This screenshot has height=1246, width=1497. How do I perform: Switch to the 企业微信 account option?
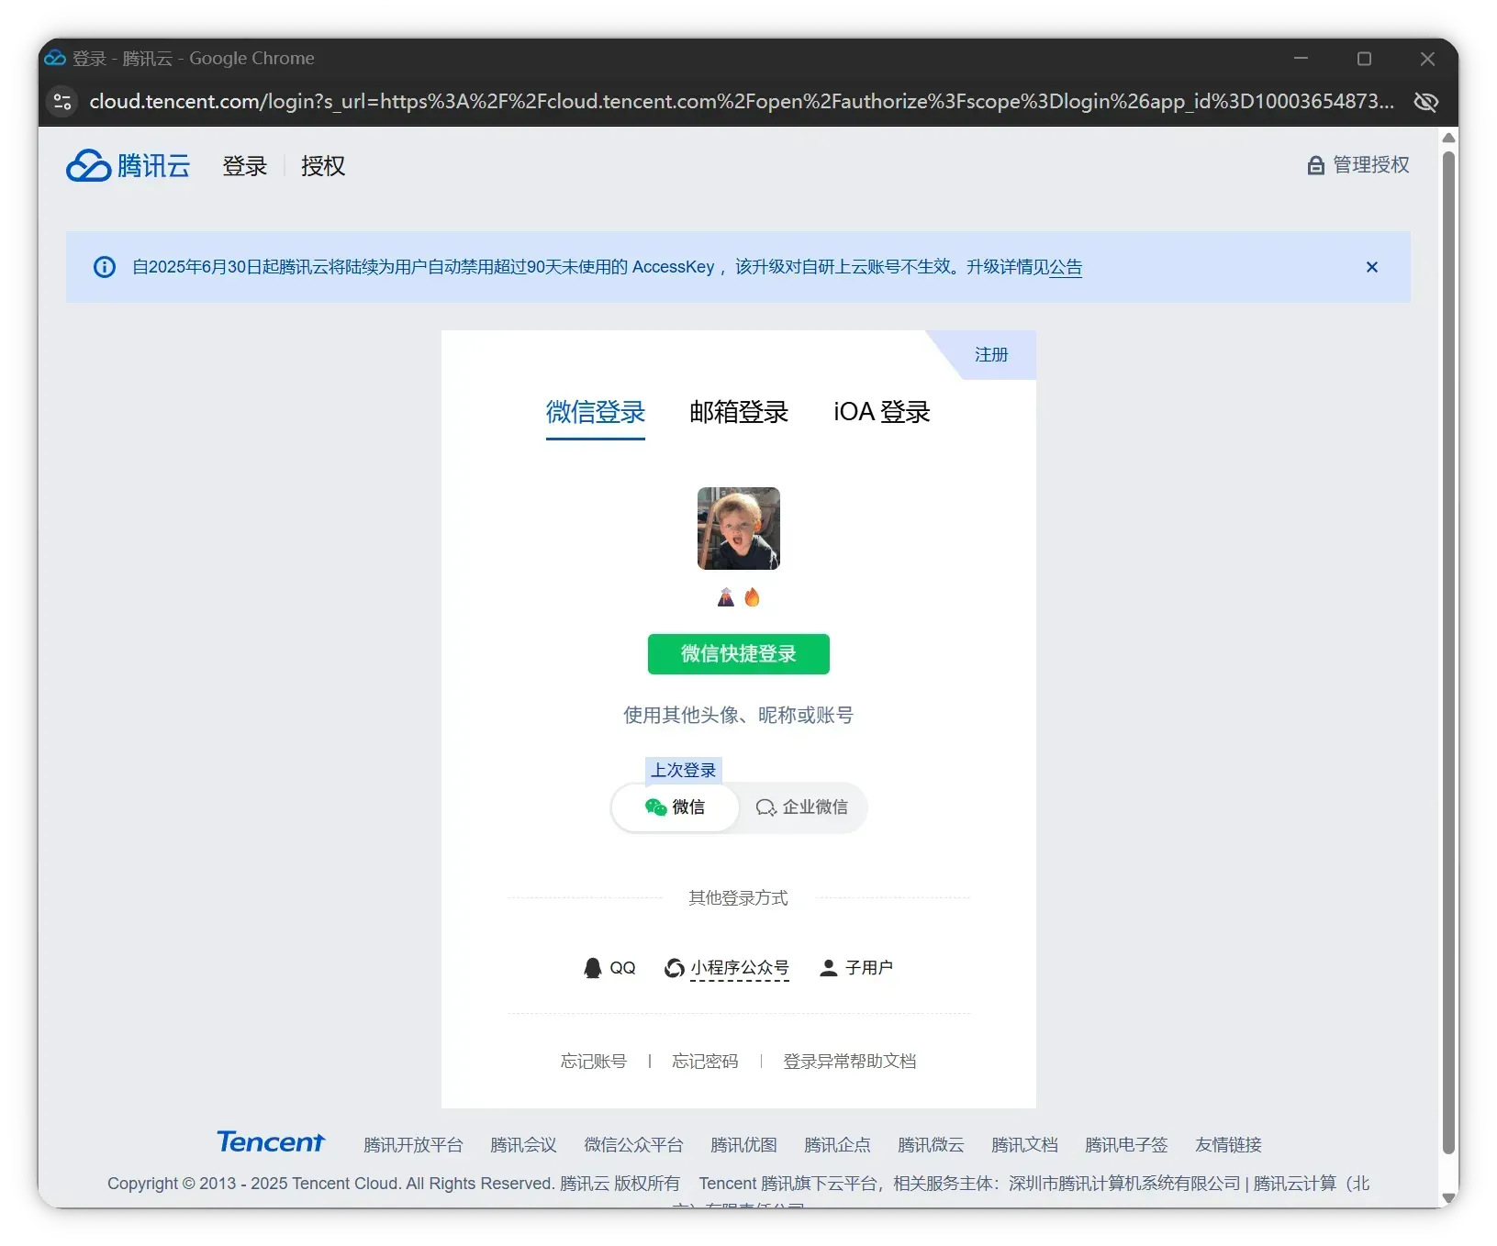click(x=802, y=807)
